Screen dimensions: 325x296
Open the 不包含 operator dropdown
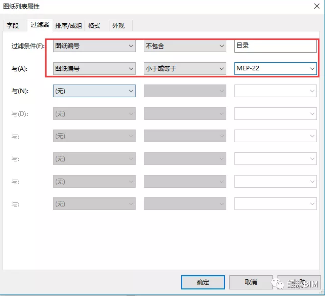click(x=185, y=46)
